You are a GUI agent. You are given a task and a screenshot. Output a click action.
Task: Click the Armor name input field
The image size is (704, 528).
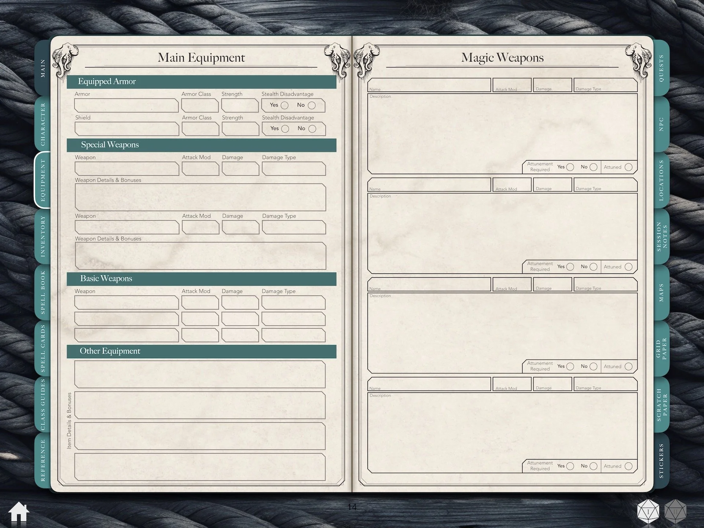(x=126, y=105)
